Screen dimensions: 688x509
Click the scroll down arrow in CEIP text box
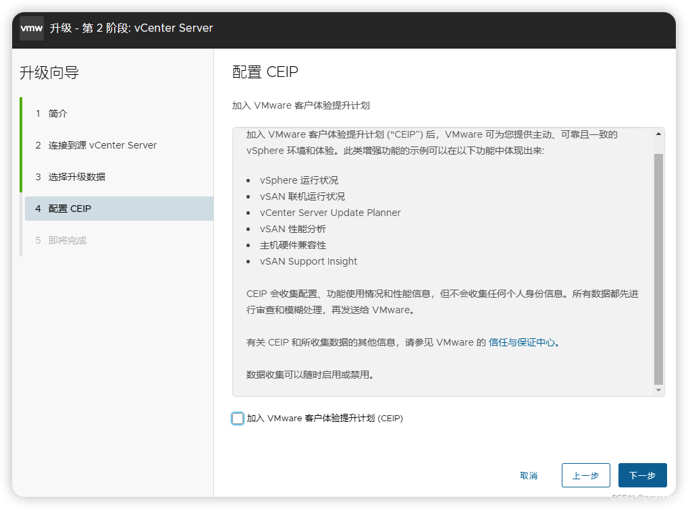pos(658,390)
